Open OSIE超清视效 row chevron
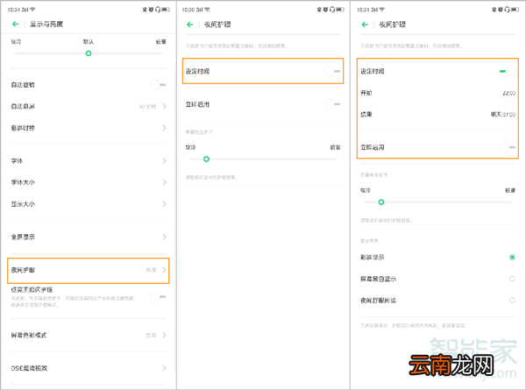526x390 pixels. pyautogui.click(x=165, y=368)
